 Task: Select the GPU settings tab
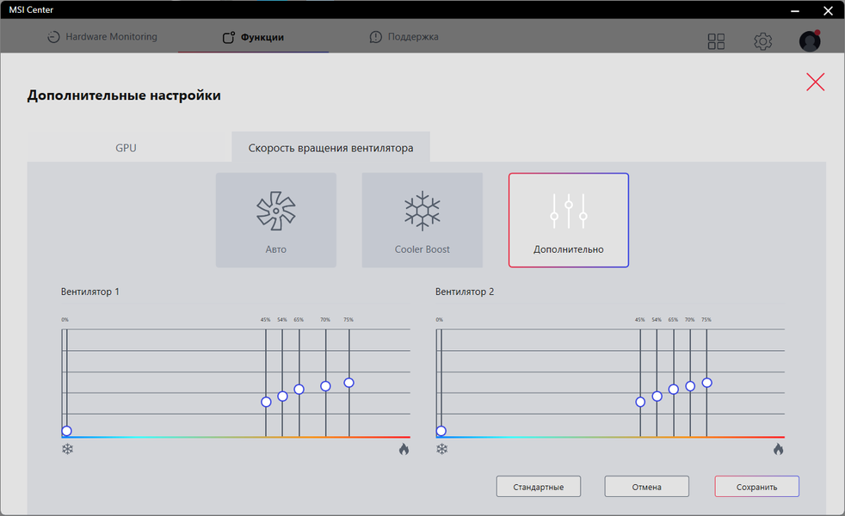(x=126, y=148)
